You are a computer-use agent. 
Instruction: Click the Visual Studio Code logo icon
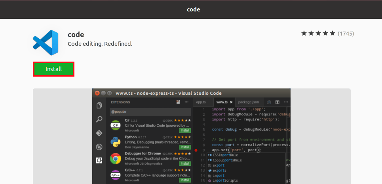[x=46, y=43]
